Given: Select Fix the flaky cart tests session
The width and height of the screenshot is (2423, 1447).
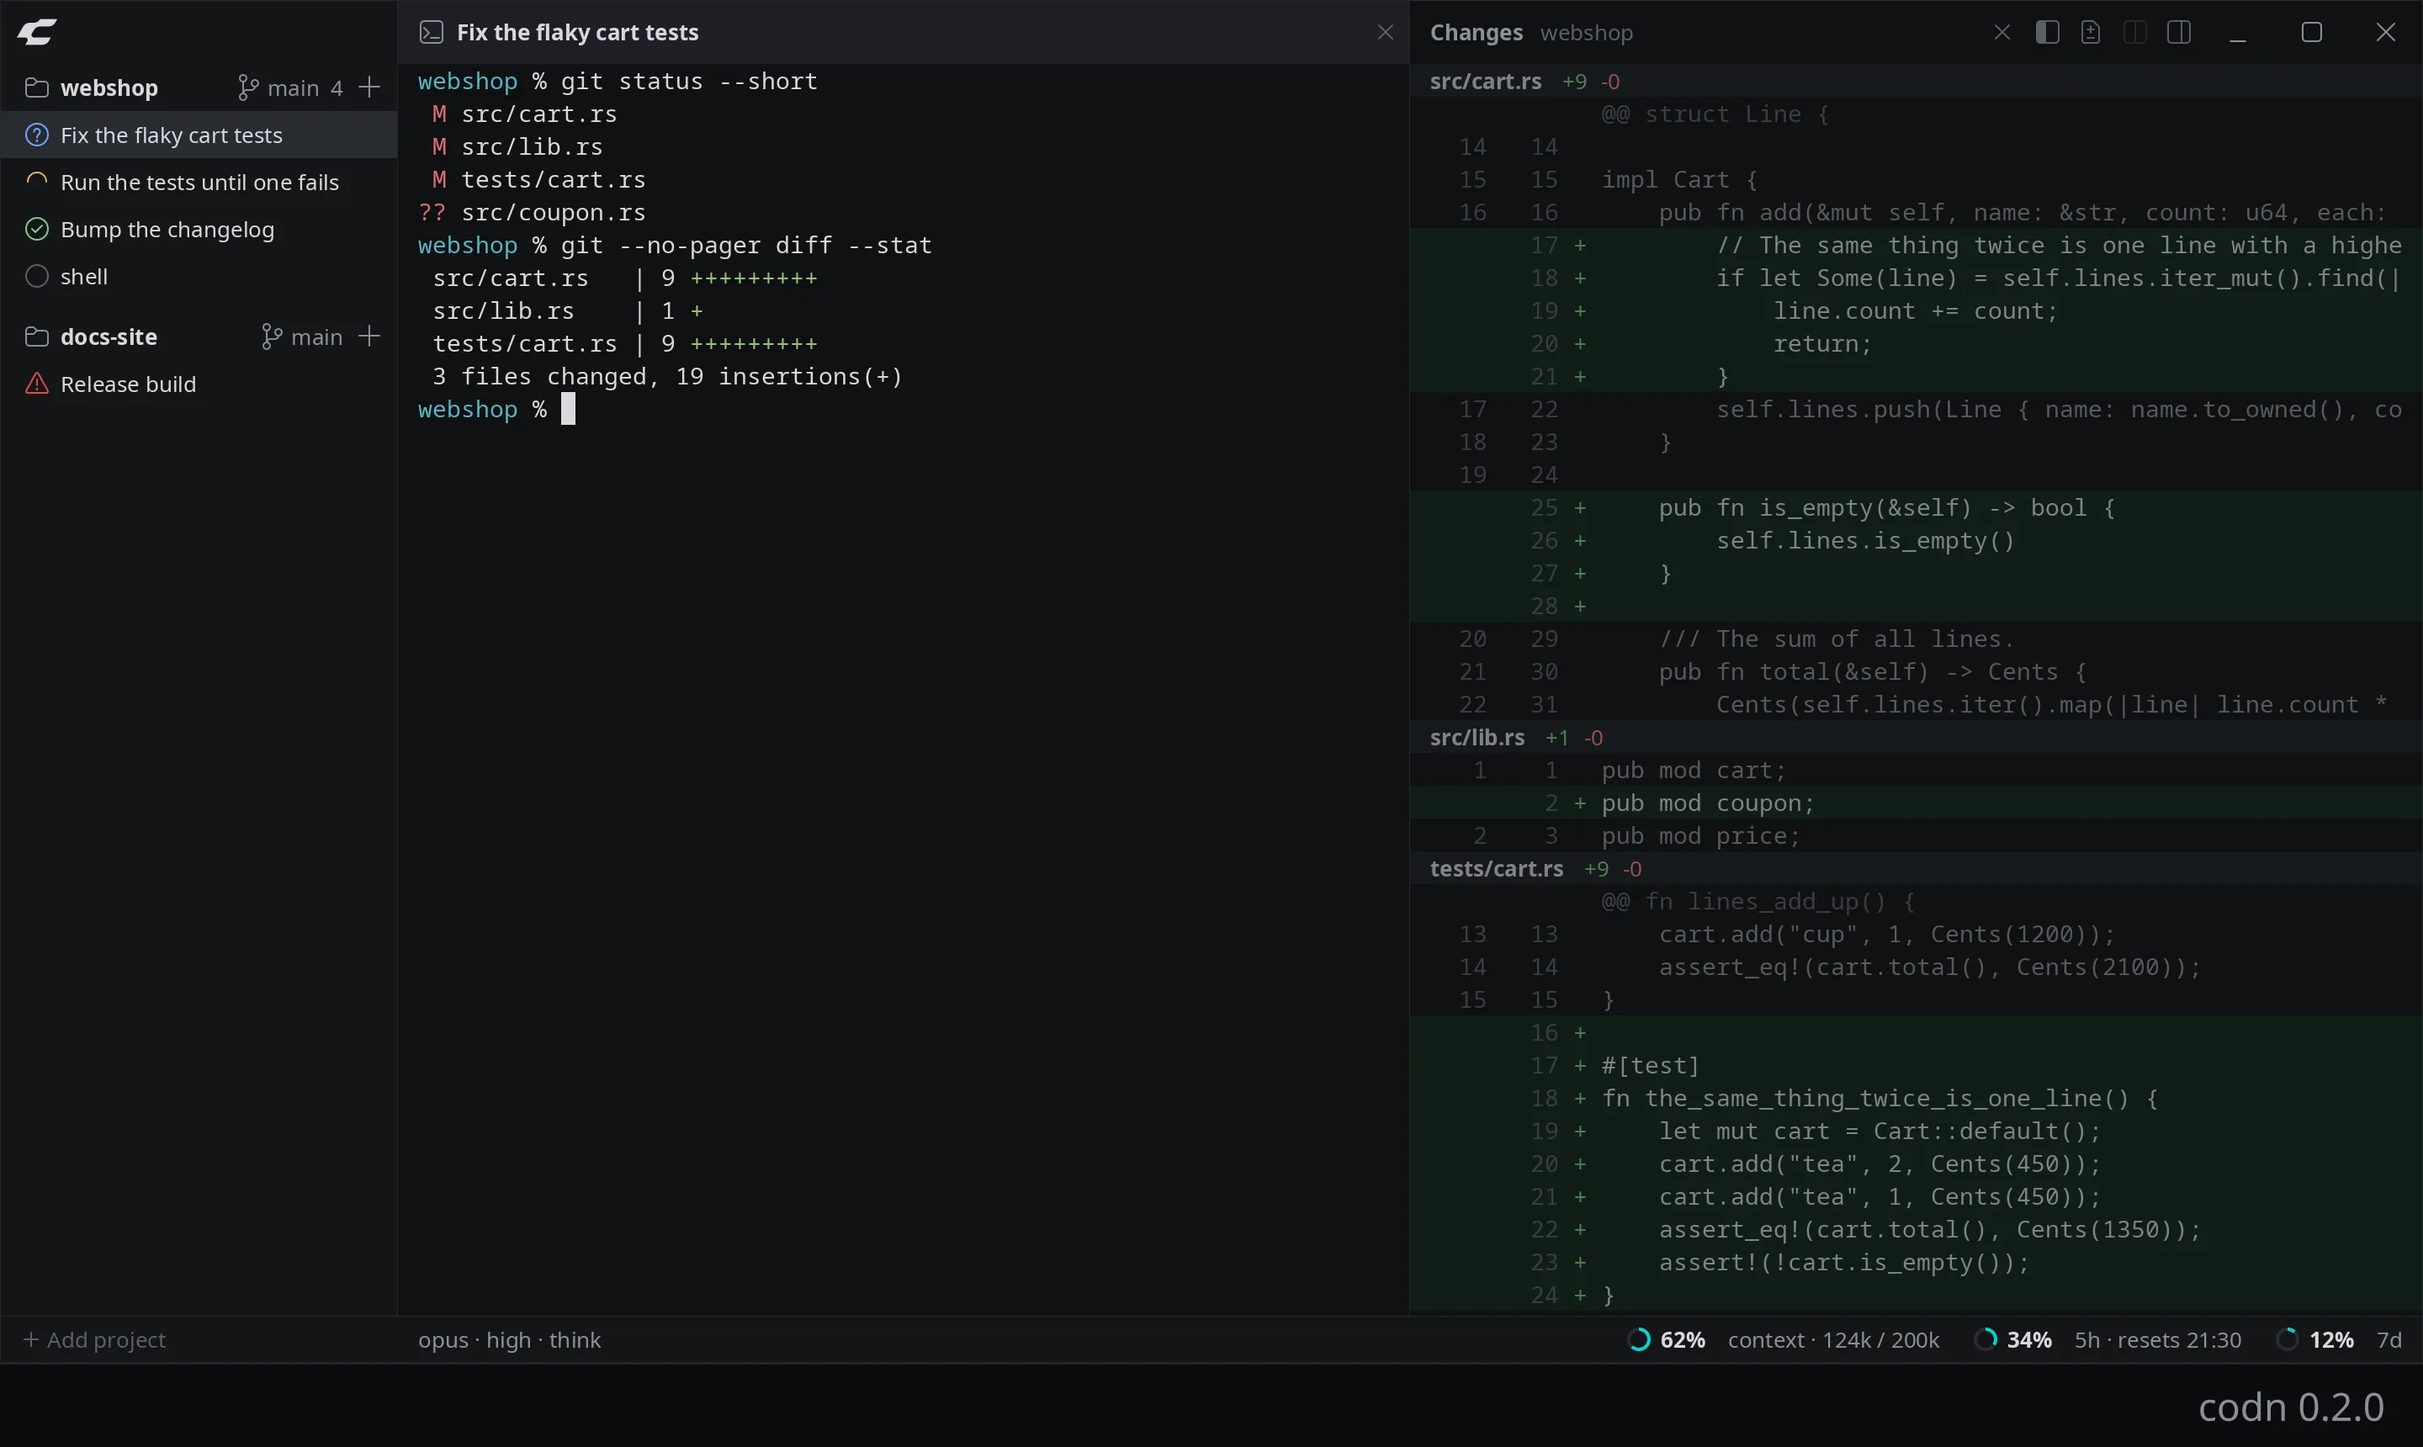Looking at the screenshot, I should (199, 135).
